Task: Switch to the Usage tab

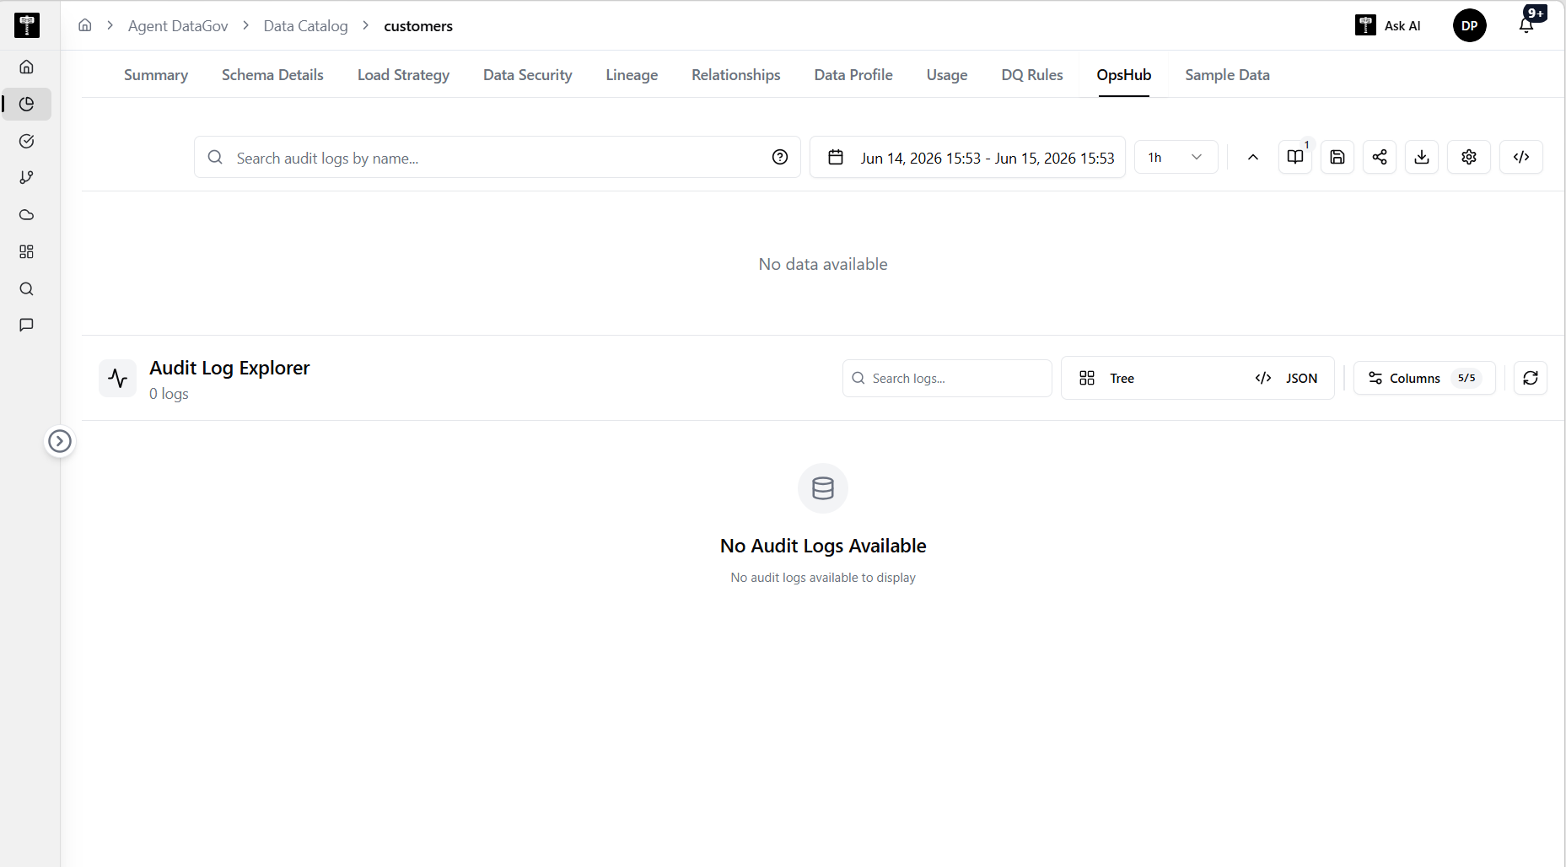Action: (947, 75)
